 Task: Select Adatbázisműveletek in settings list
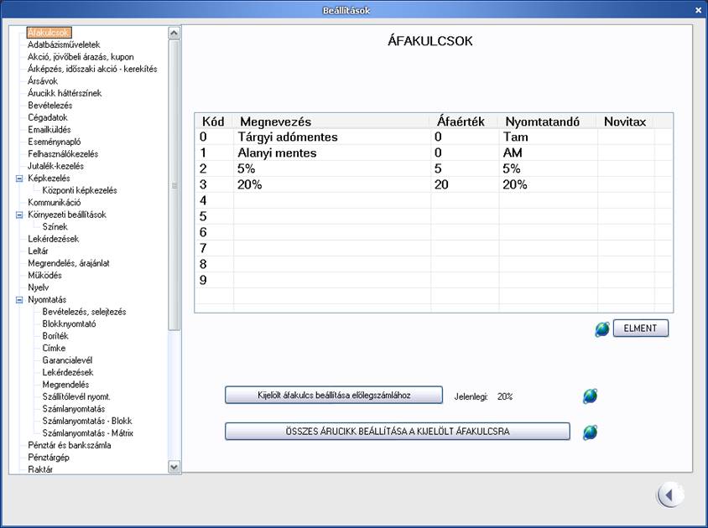[64, 44]
